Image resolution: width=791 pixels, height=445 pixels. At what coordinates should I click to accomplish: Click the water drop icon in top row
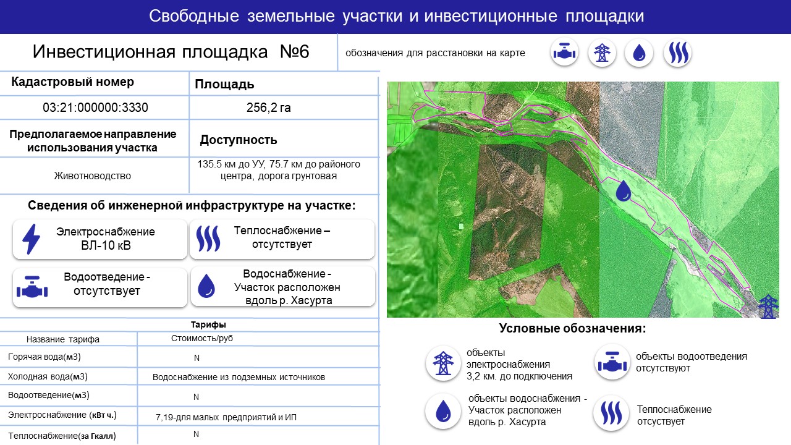(639, 53)
